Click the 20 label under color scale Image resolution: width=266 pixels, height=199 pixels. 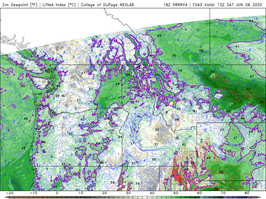pyautogui.click(x=104, y=193)
